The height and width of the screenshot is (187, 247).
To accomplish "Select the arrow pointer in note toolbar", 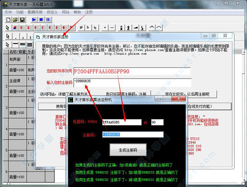I will coord(7,28).
